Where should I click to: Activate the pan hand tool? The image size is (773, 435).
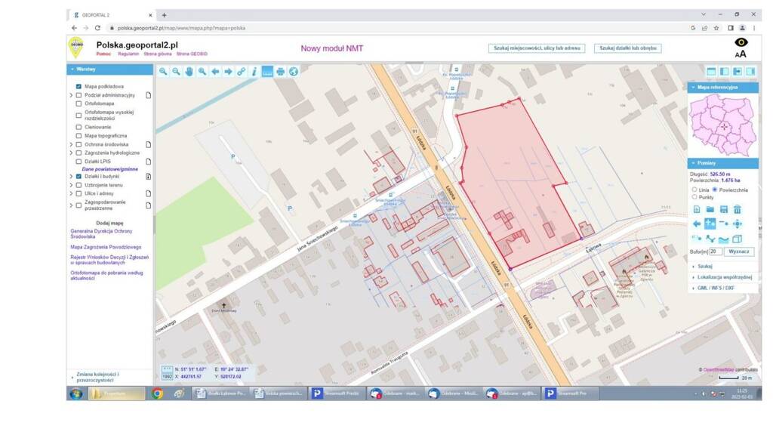tap(189, 72)
